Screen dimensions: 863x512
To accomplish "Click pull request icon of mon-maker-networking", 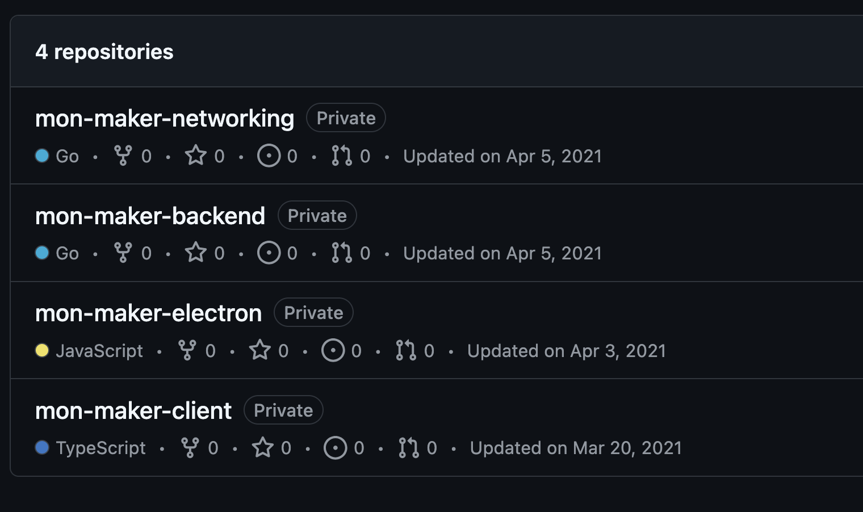I will 342,156.
